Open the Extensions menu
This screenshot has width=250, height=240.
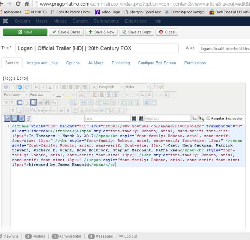[x=135, y=21]
